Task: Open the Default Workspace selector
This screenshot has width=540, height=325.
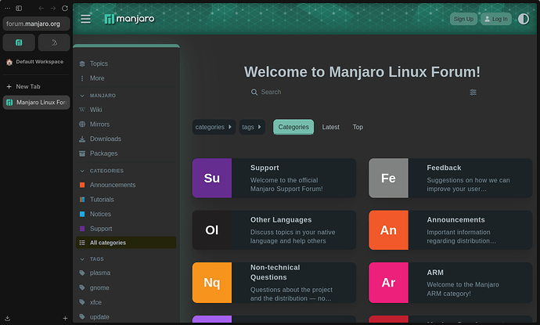Action: click(x=34, y=62)
